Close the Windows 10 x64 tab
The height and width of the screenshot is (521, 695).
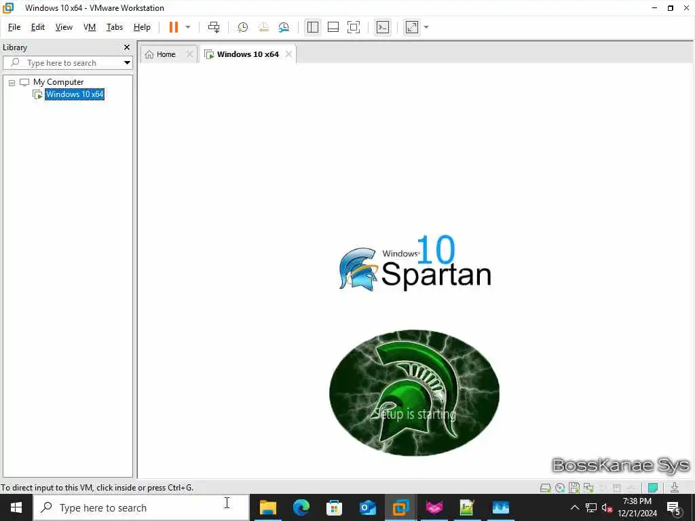pyautogui.click(x=288, y=54)
